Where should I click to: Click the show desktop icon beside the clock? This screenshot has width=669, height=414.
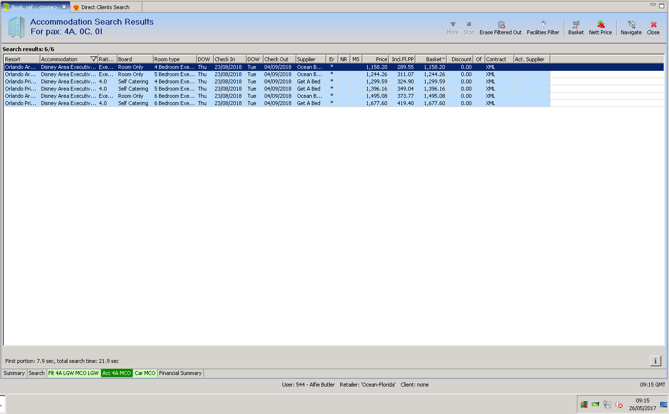click(x=664, y=404)
